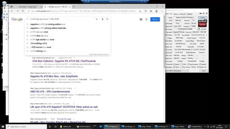Select suggestion 'rx 470 4gb elpida bios mod'
Viewport: 230px width, 129px height.
click(x=68, y=39)
